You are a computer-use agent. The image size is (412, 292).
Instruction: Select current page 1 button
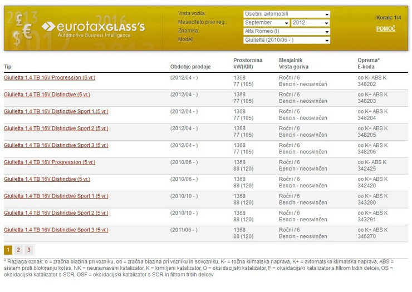8,250
